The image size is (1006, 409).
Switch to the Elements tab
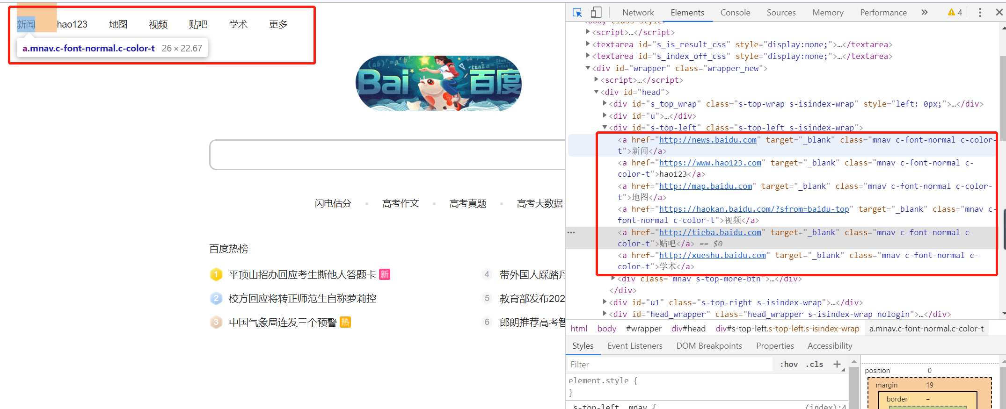(687, 13)
